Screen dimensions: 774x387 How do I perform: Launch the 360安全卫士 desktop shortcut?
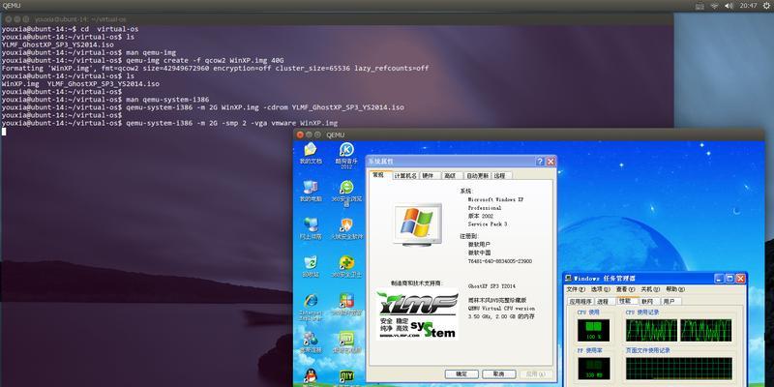[x=346, y=266]
